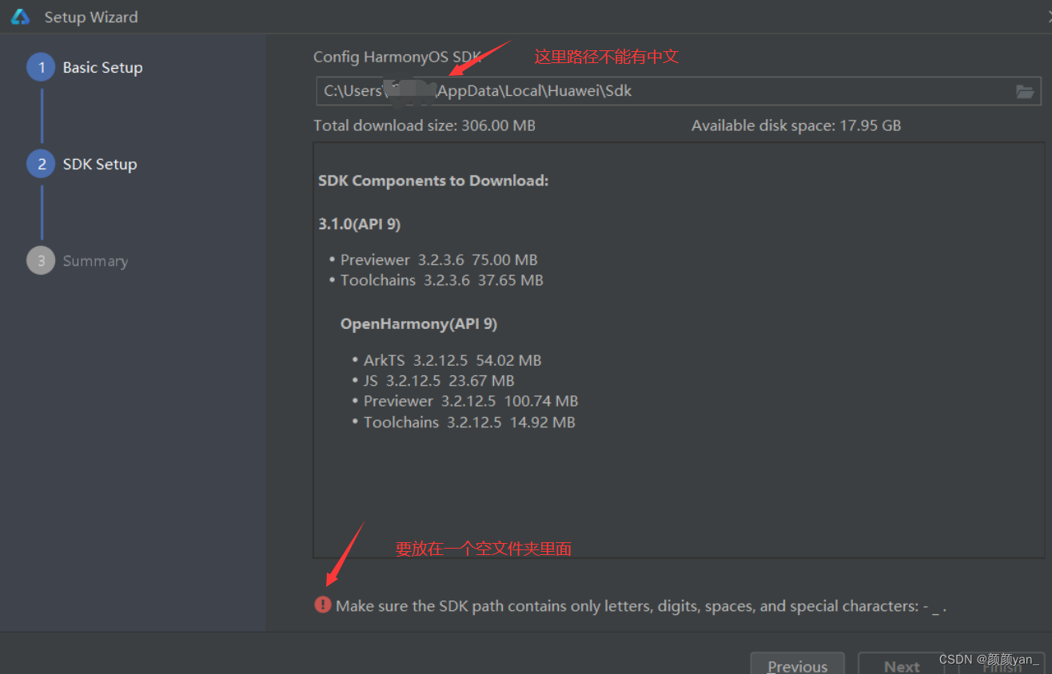1052x674 pixels.
Task: Click the OpenHarmony(API 9) heading
Action: click(419, 324)
